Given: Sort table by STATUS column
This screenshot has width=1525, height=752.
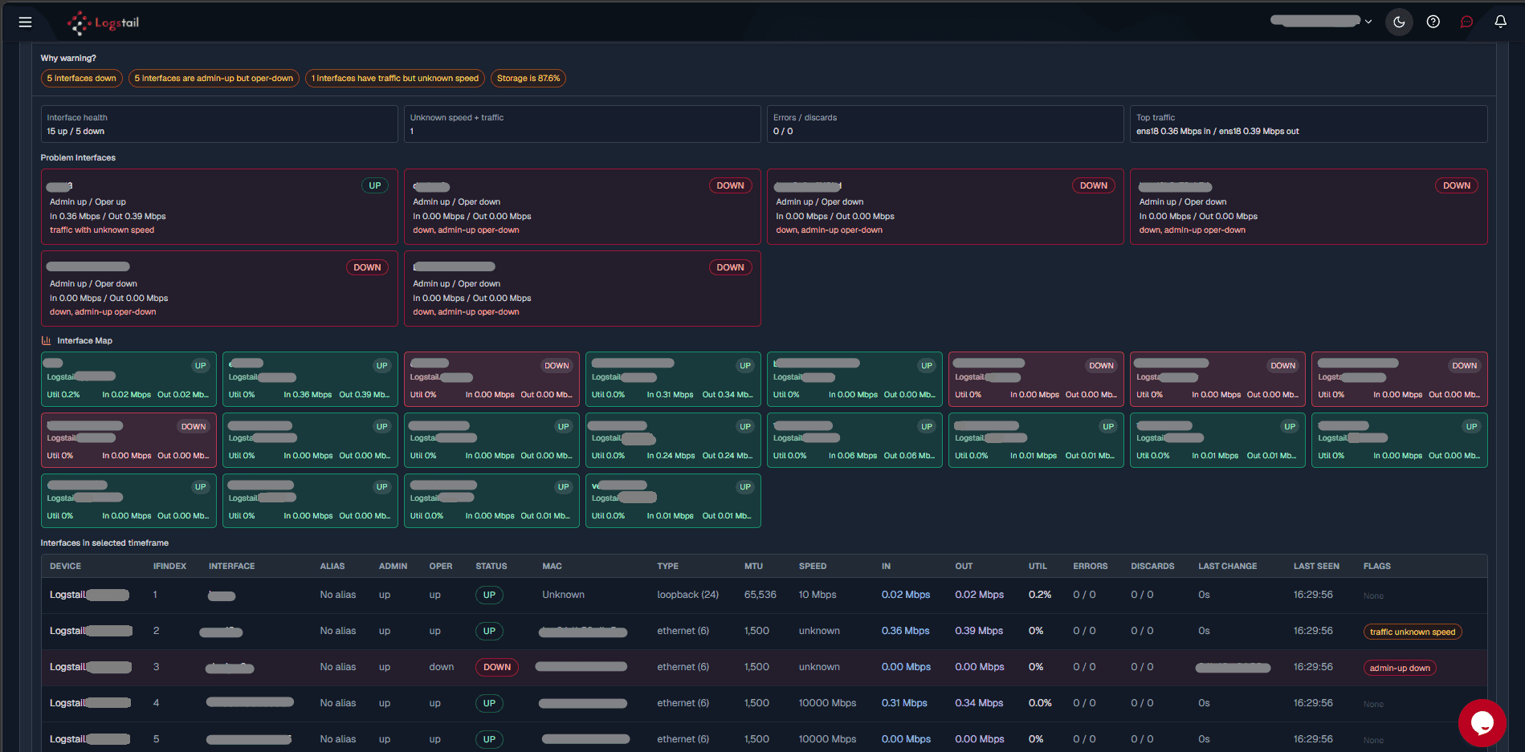Looking at the screenshot, I should pos(491,567).
